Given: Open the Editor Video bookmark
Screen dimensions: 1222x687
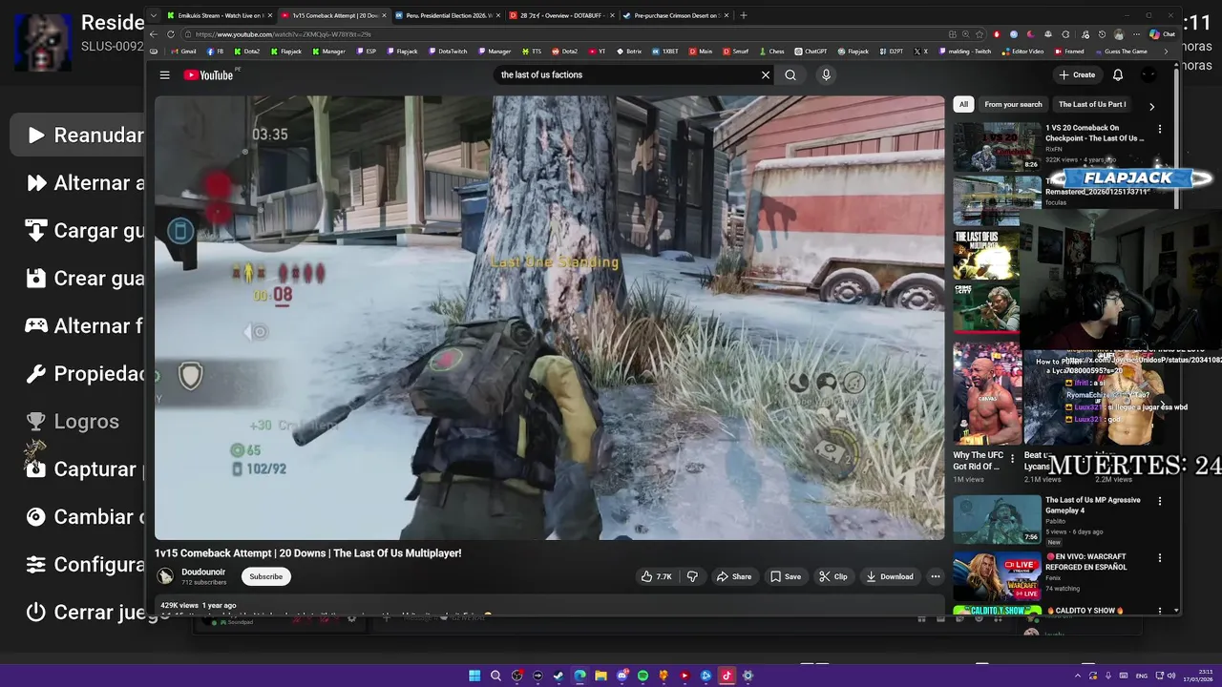Looking at the screenshot, I should [1022, 52].
